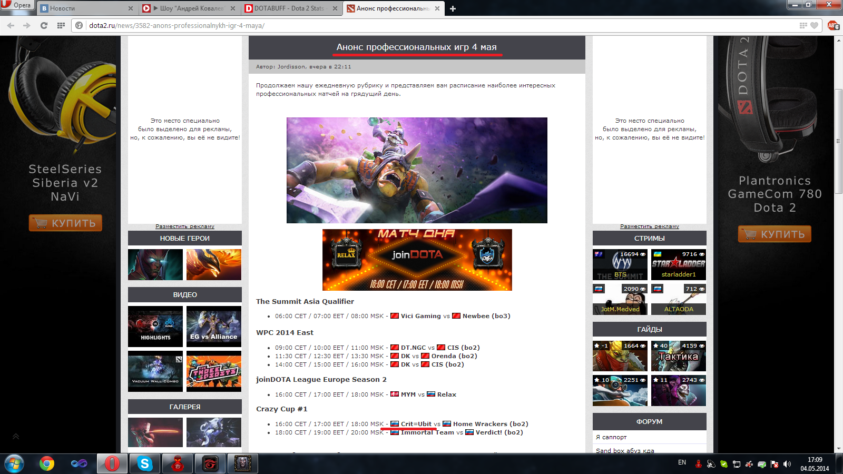Open the guide with 2251 views

pyautogui.click(x=620, y=391)
